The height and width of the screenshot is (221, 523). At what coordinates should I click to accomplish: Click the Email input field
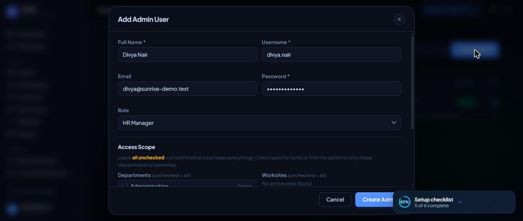(x=187, y=88)
